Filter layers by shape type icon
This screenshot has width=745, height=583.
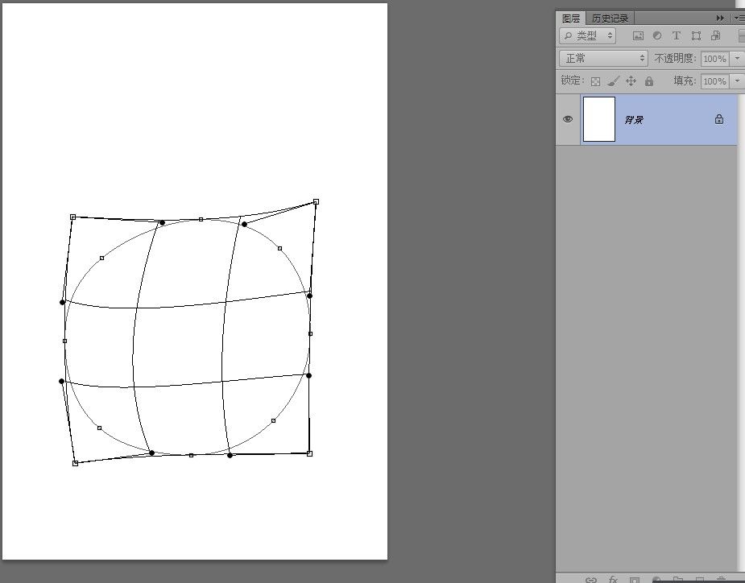pos(696,35)
